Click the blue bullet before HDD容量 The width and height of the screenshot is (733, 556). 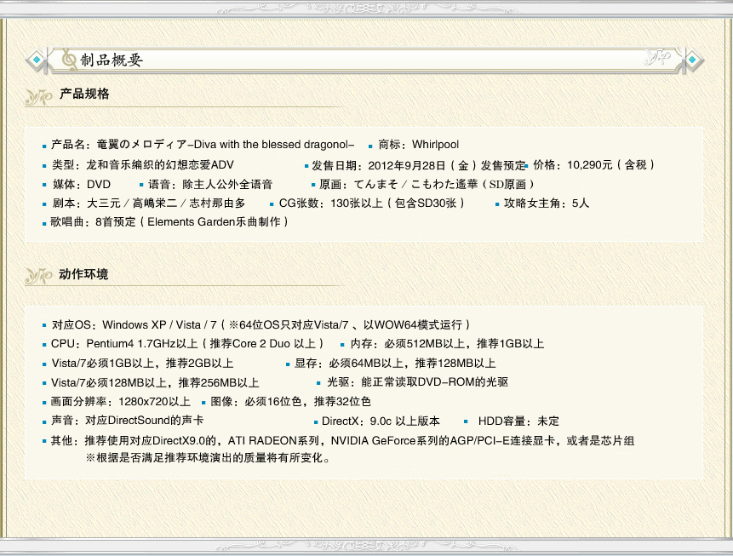(466, 422)
